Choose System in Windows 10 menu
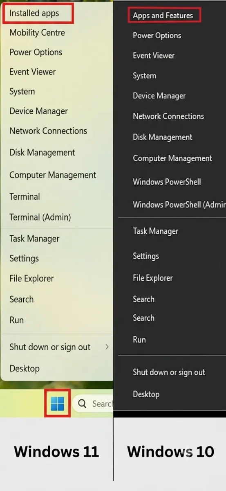The image size is (226, 491). 145,76
